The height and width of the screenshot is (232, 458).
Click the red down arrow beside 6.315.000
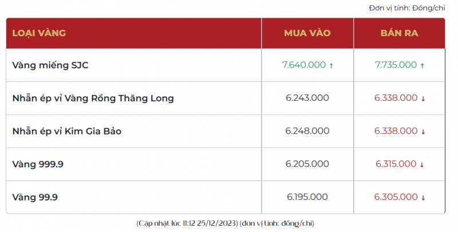(x=422, y=164)
